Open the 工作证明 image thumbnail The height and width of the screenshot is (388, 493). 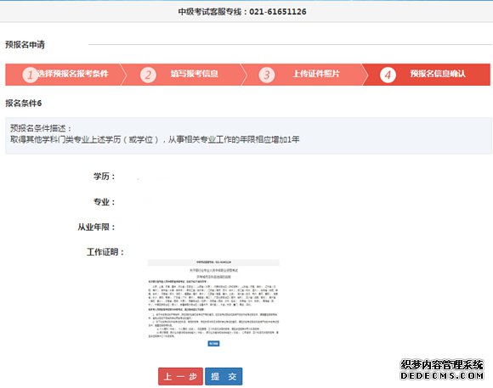[x=213, y=303]
